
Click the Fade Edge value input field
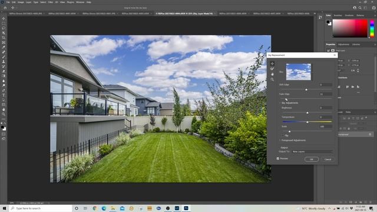tap(326, 94)
